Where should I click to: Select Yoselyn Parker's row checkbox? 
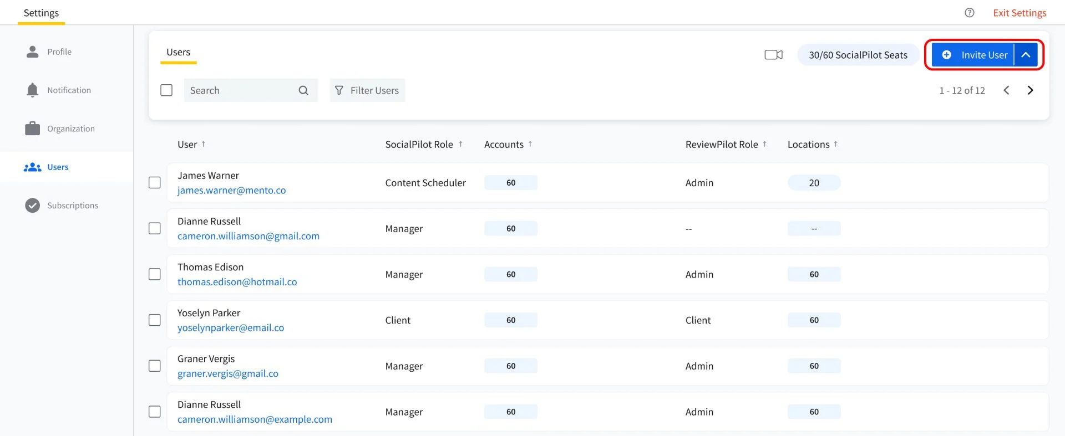pos(155,320)
